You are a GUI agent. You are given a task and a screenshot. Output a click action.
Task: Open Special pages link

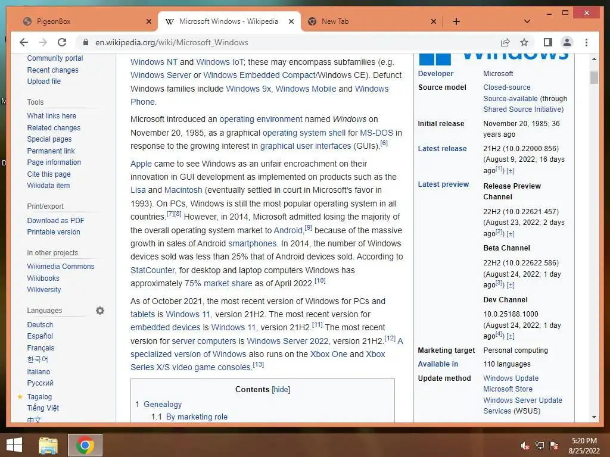[49, 139]
